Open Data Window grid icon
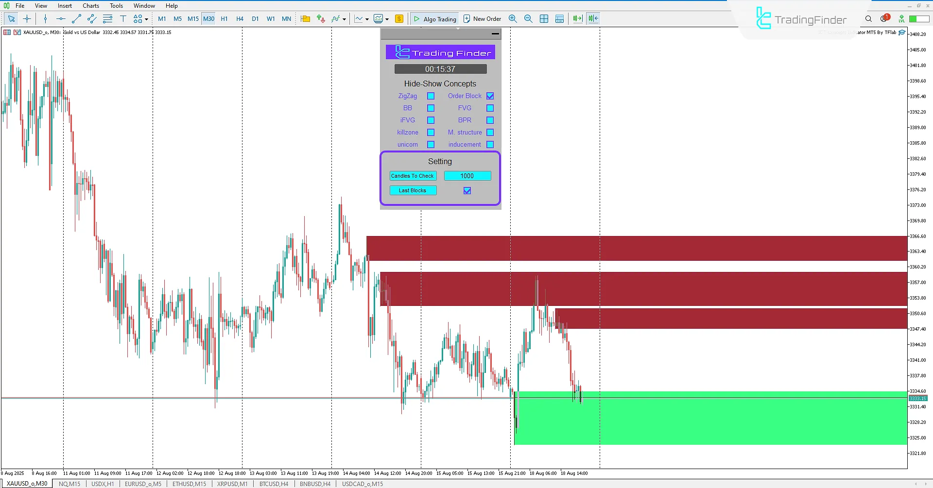This screenshot has width=933, height=488. 560,18
